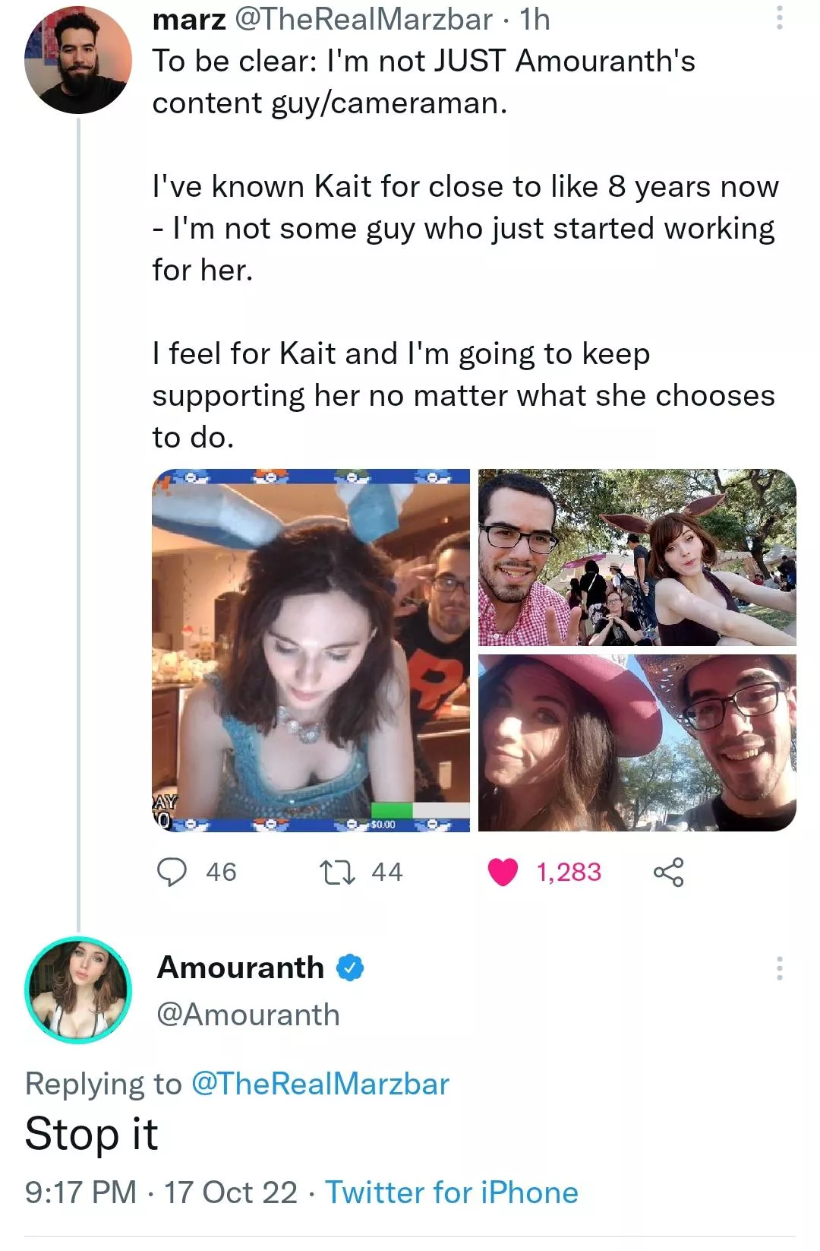Open the marz display name
This screenshot has height=1251, width=820.
189,19
